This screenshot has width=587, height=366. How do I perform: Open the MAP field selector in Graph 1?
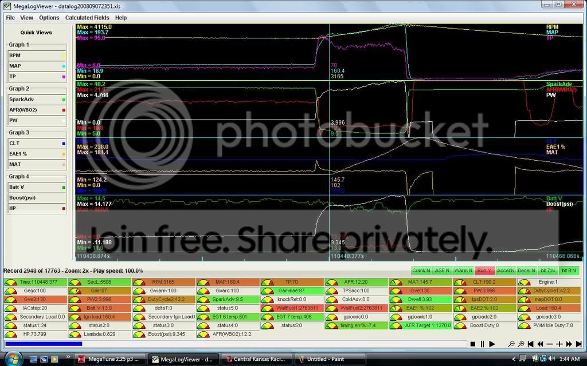[x=37, y=66]
